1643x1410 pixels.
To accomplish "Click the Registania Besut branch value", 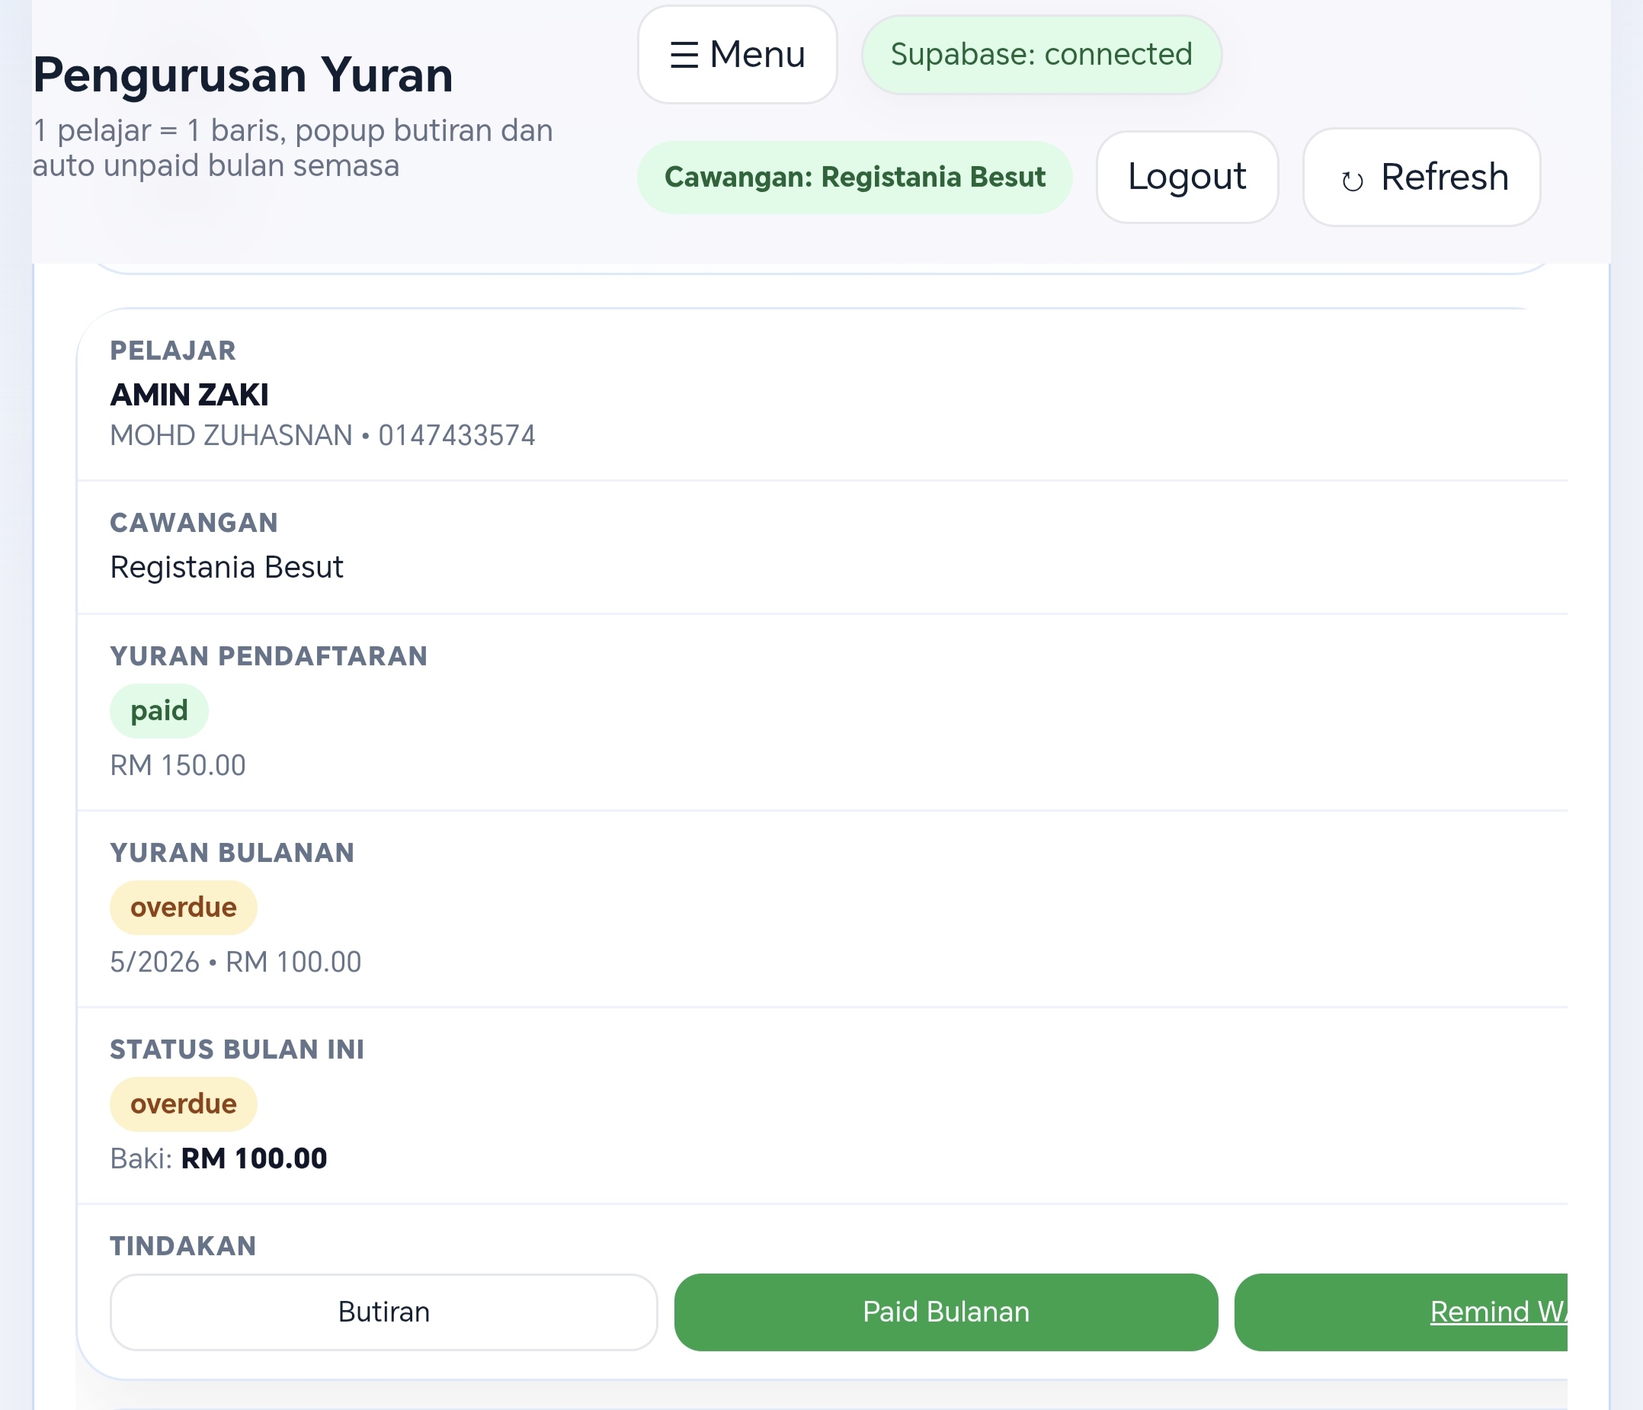I will pyautogui.click(x=227, y=567).
